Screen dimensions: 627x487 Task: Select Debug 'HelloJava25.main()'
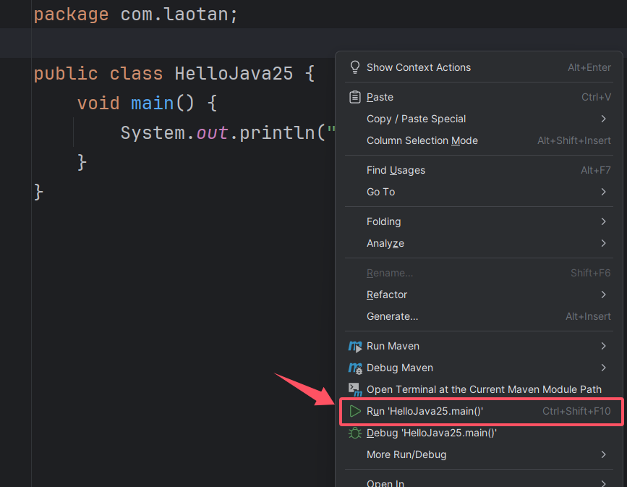pos(479,433)
